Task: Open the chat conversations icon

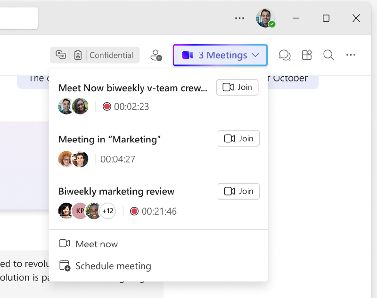Action: point(285,55)
